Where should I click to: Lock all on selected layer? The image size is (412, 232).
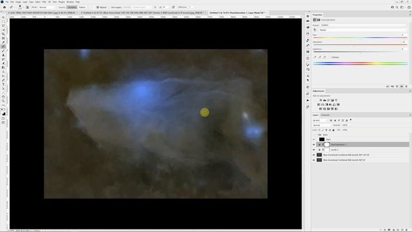click(x=333, y=130)
